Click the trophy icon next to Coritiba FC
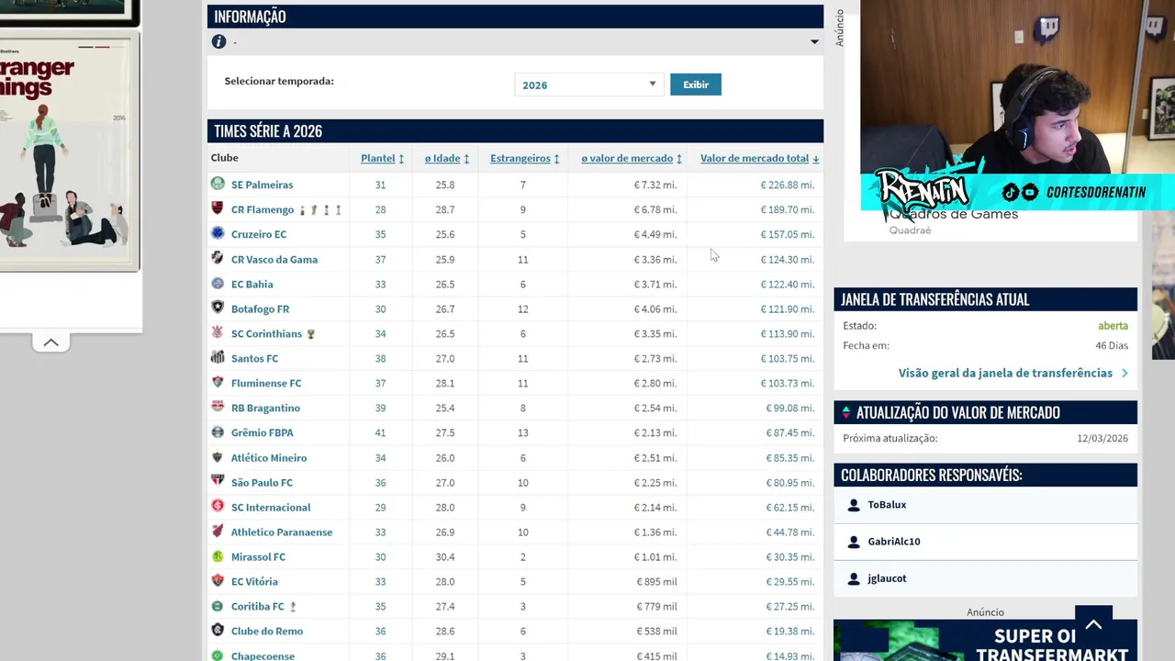Image resolution: width=1175 pixels, height=661 pixels. tap(293, 606)
